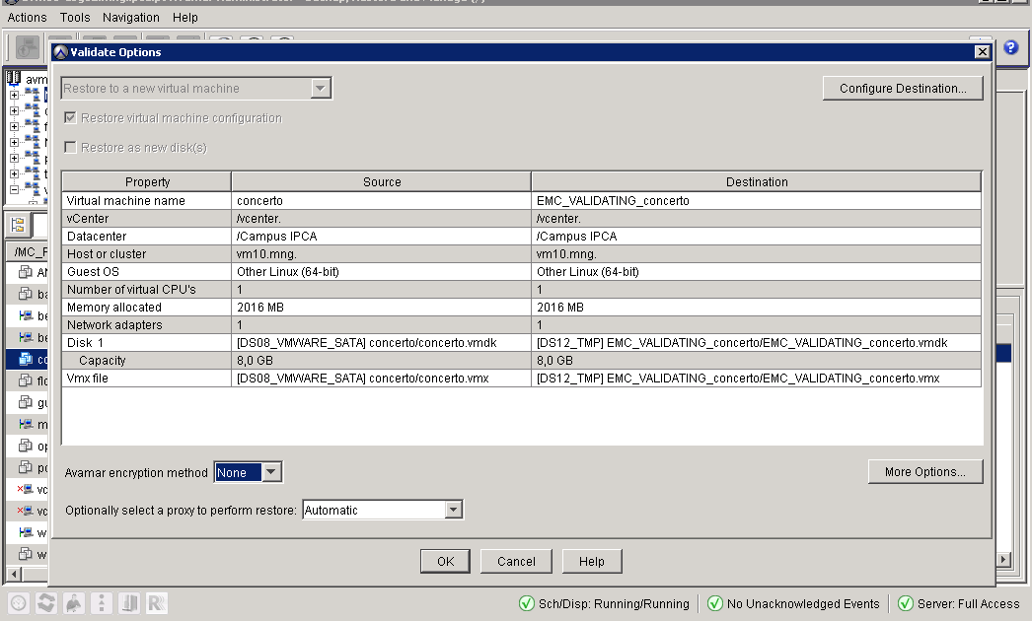Click the Source column header
The width and height of the screenshot is (1032, 621).
(x=382, y=181)
